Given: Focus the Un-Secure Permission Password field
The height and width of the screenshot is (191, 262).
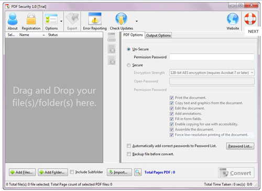Looking at the screenshot, I should coord(212,57).
